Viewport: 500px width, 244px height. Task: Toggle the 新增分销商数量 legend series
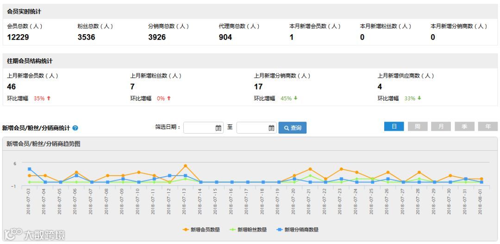[297, 230]
